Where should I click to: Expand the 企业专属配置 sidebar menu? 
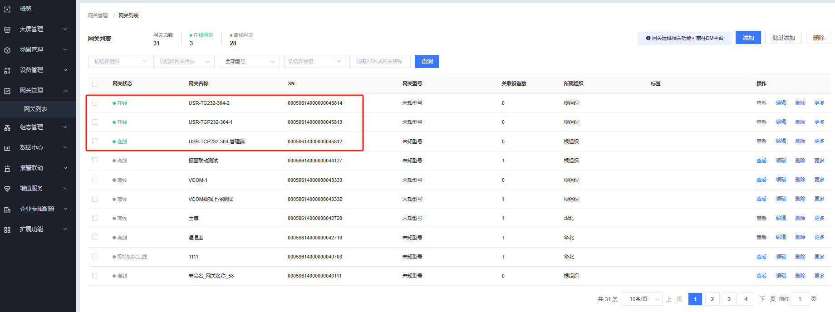click(x=37, y=209)
